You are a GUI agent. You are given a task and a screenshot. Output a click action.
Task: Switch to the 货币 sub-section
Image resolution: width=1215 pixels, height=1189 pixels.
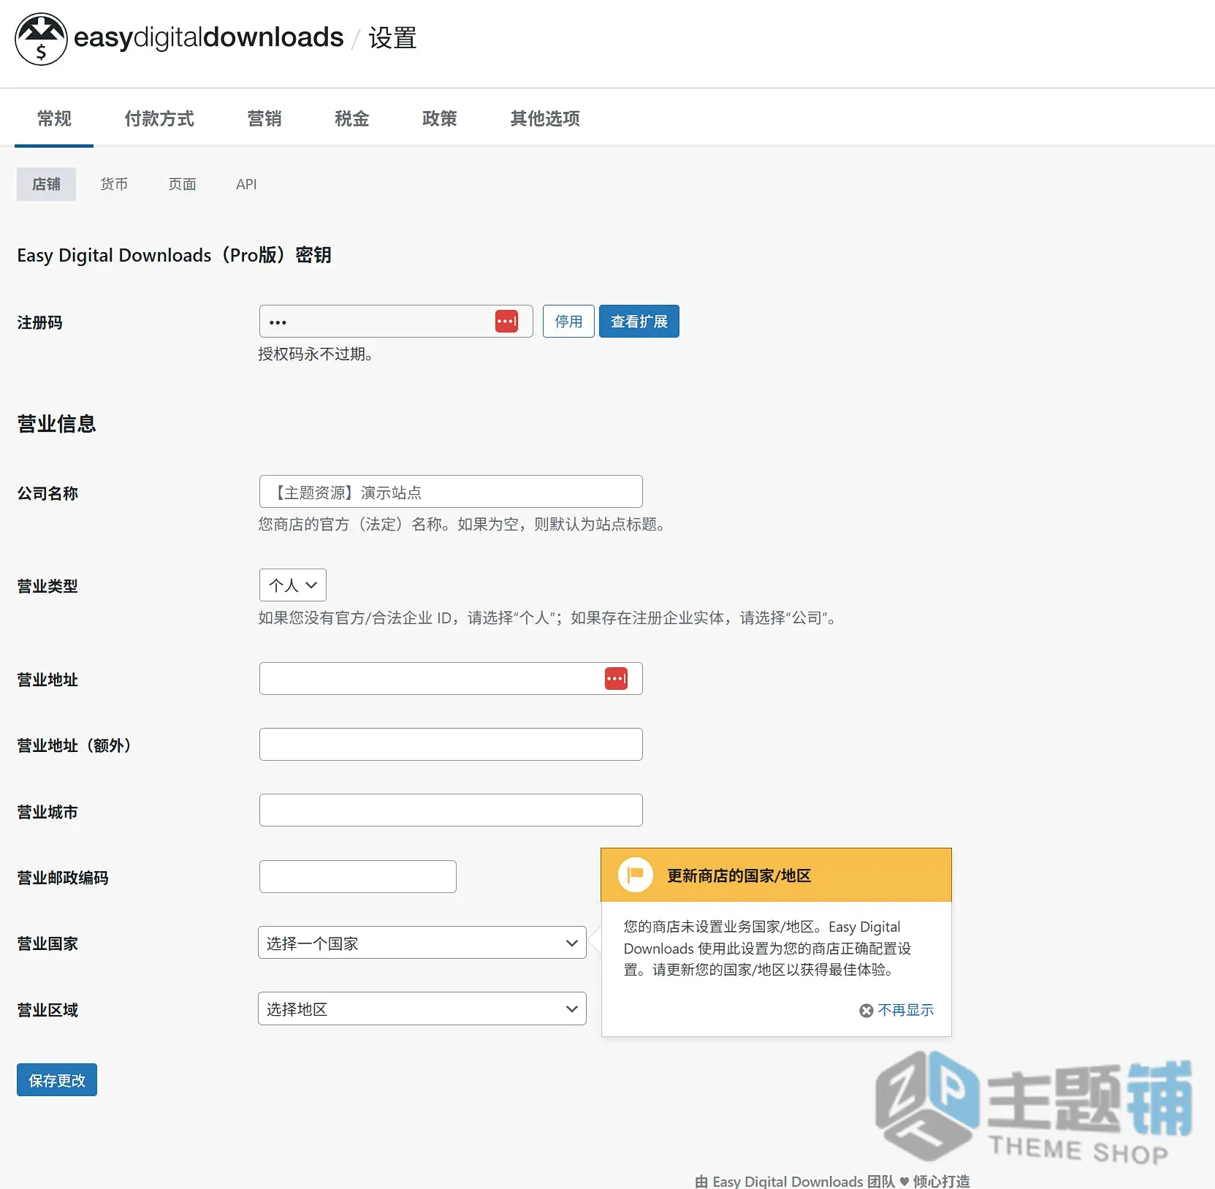click(114, 184)
